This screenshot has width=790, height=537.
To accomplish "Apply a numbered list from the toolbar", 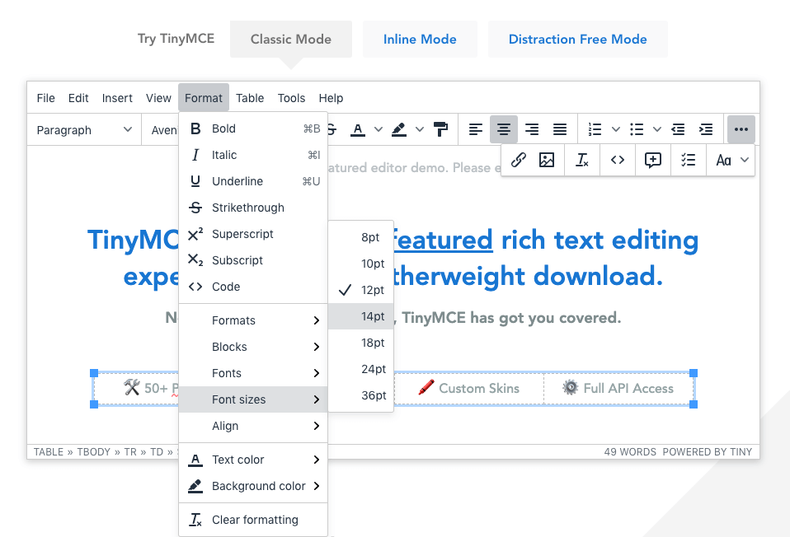I will [x=595, y=129].
